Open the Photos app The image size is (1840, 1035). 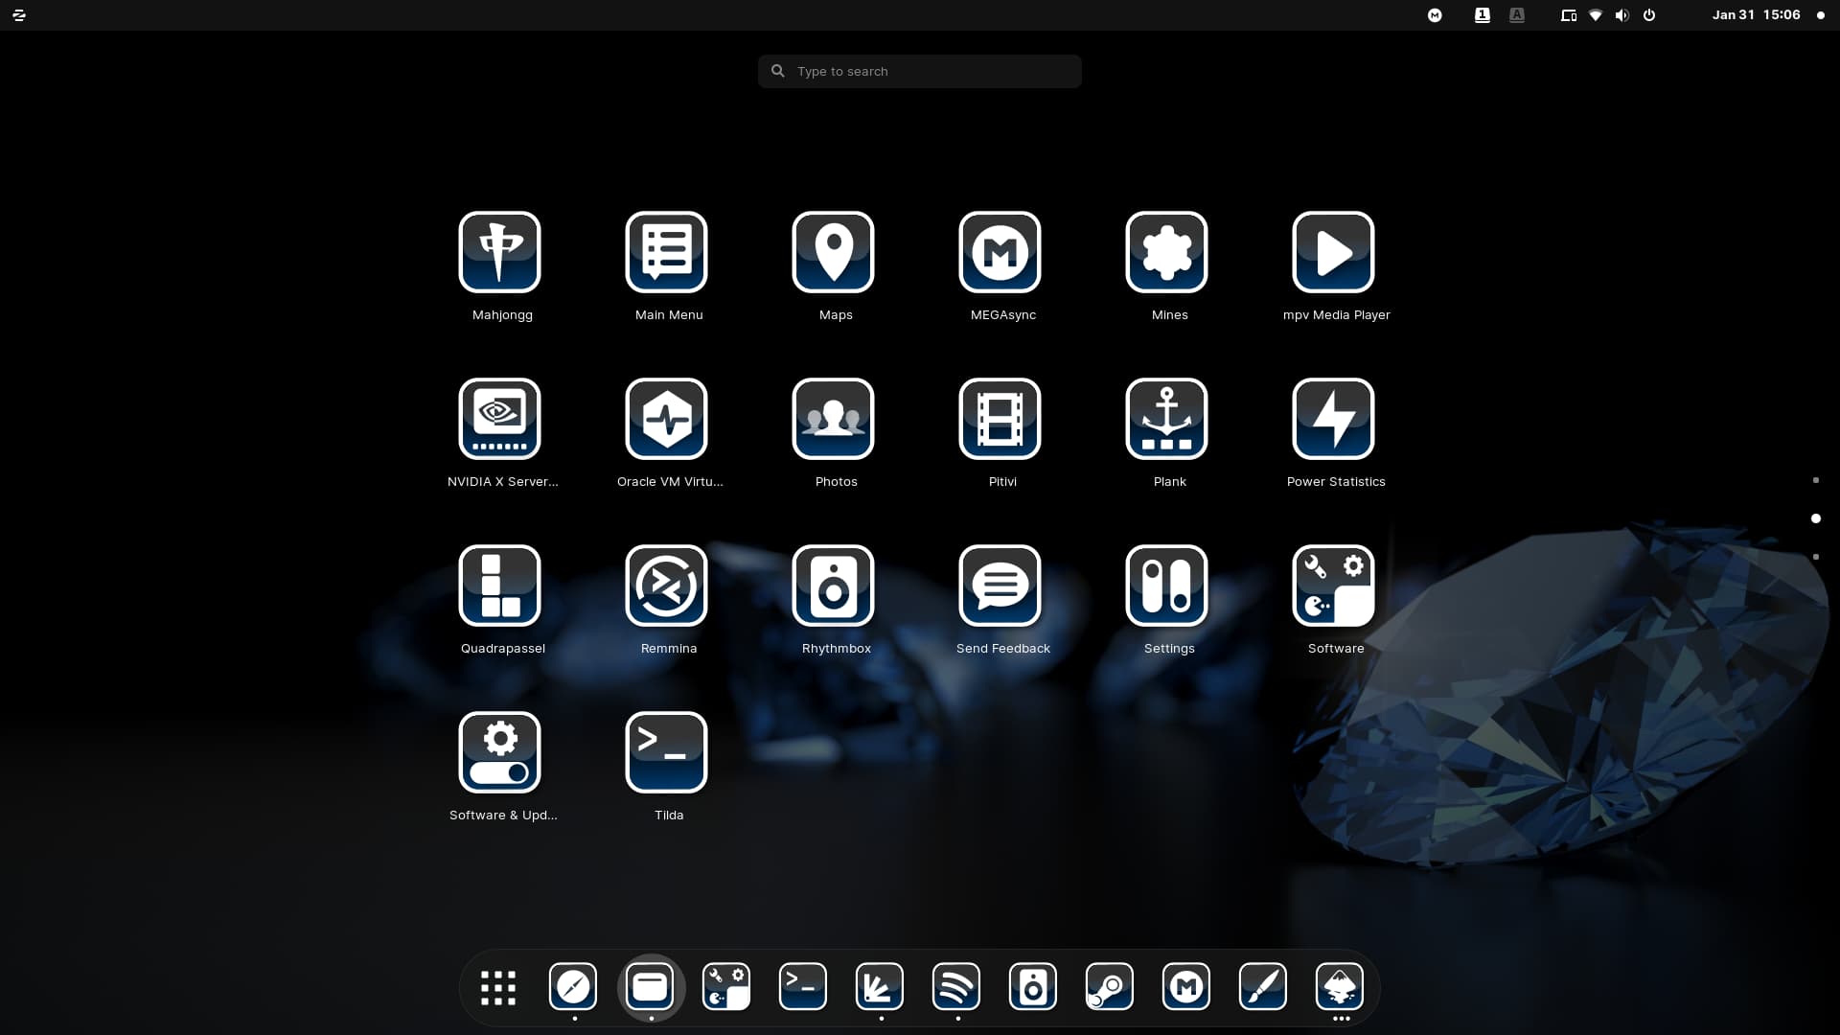click(x=834, y=419)
